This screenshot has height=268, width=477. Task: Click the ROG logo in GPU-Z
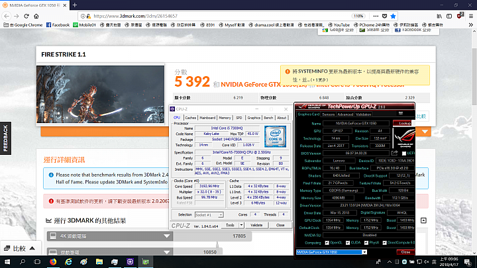(403, 138)
